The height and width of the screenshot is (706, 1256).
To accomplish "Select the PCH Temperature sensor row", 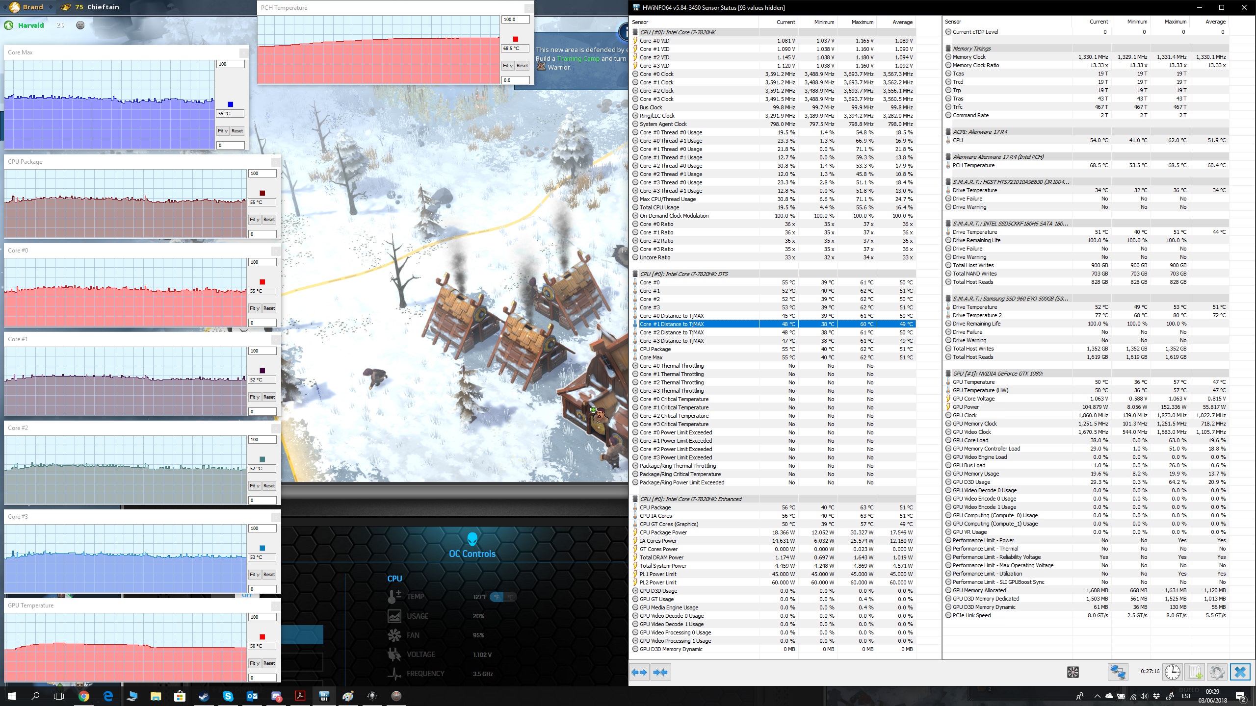I will [1087, 165].
